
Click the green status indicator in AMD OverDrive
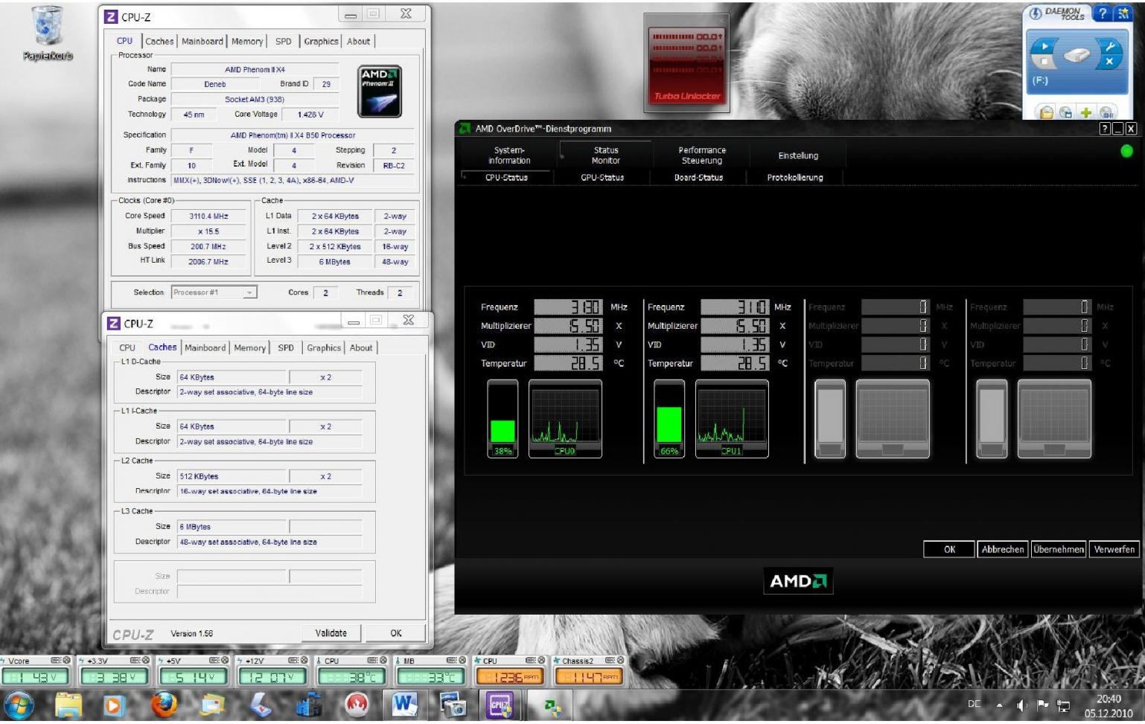click(x=1126, y=151)
